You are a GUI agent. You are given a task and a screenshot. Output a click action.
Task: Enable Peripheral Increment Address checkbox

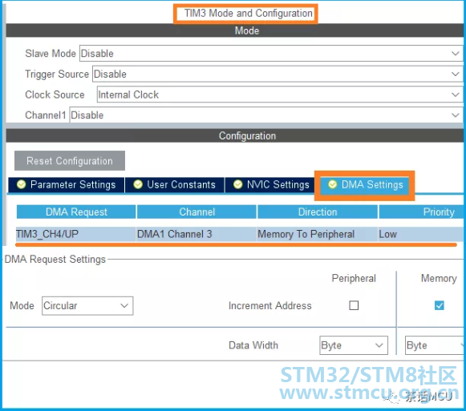(x=354, y=305)
